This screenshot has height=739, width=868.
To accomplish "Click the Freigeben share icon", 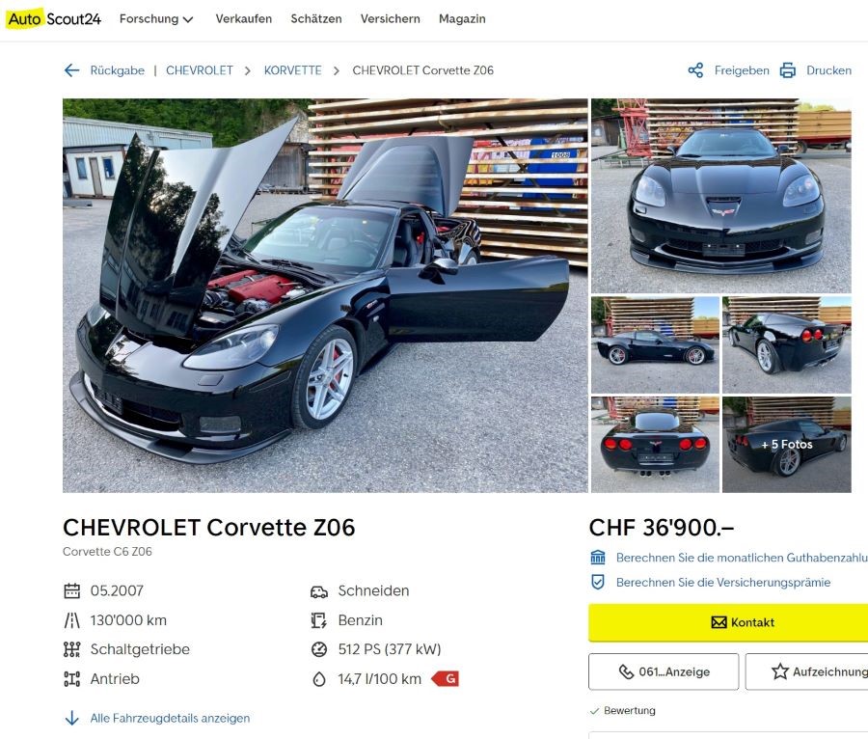I will [695, 70].
